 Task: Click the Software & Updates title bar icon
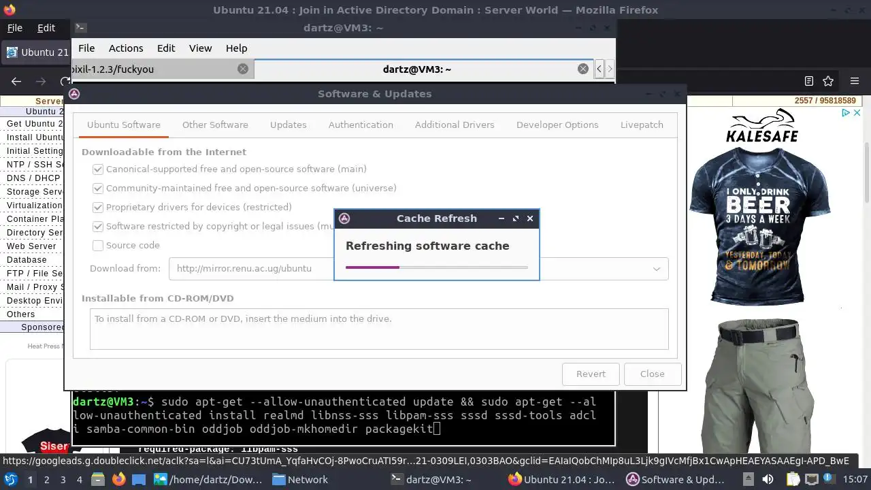tap(74, 94)
